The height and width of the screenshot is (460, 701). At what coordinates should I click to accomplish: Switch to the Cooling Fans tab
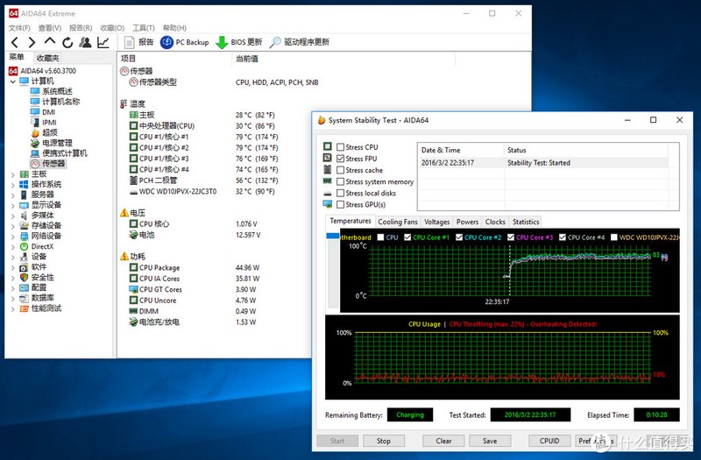pyautogui.click(x=398, y=222)
